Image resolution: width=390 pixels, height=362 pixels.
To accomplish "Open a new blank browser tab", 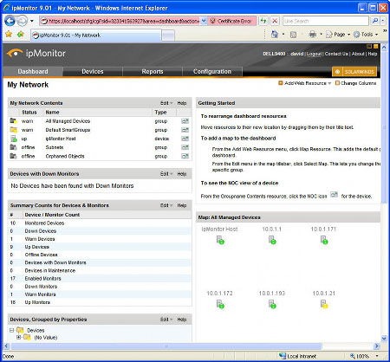I will (x=168, y=36).
